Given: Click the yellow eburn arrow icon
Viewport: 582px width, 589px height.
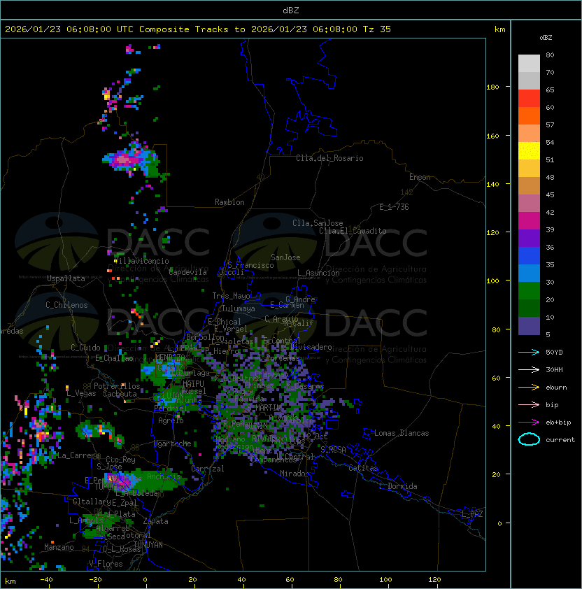Looking at the screenshot, I should (529, 388).
